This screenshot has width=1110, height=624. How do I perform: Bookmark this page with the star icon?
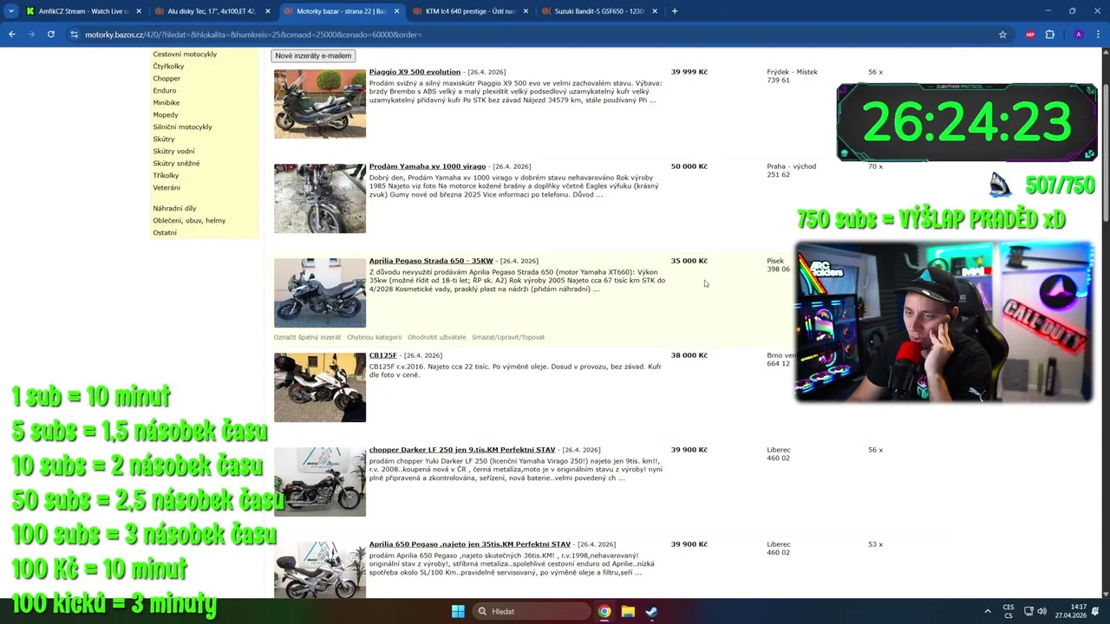1002,35
